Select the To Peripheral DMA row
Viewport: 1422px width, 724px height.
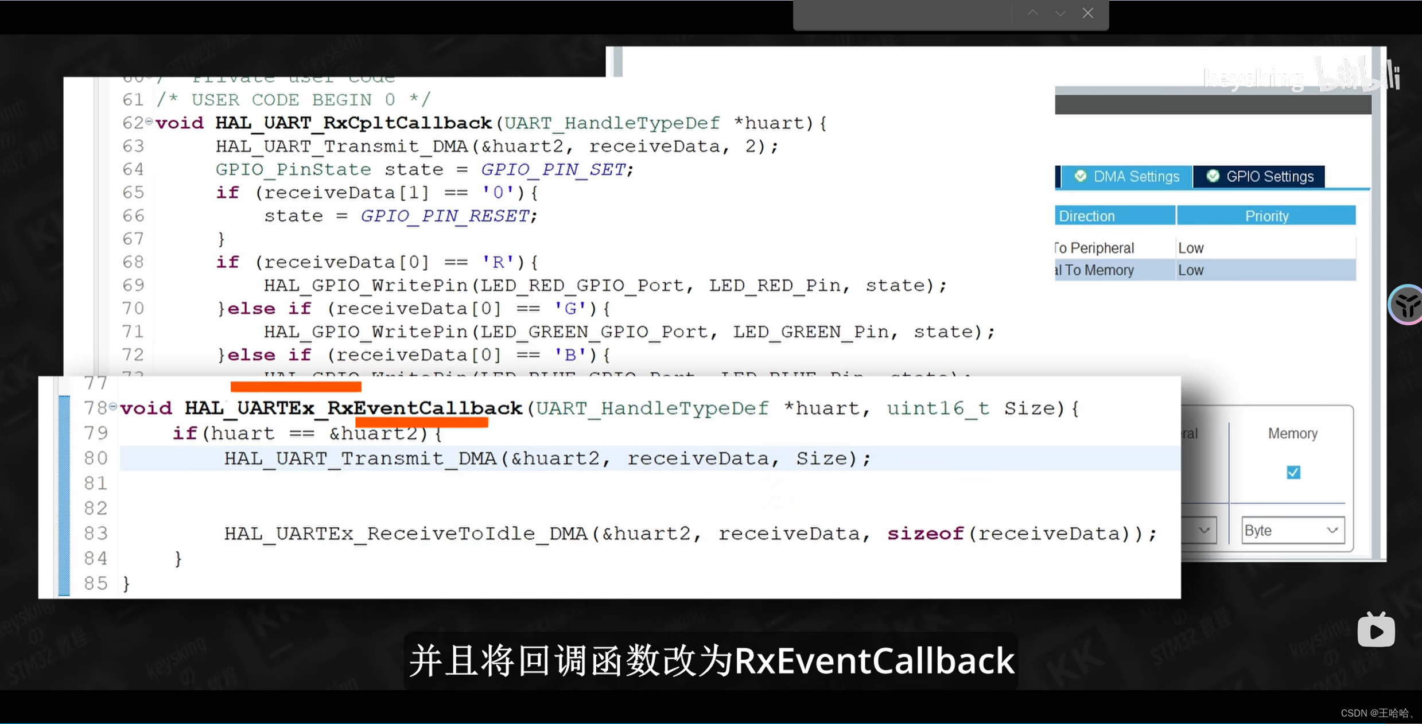tap(1205, 248)
